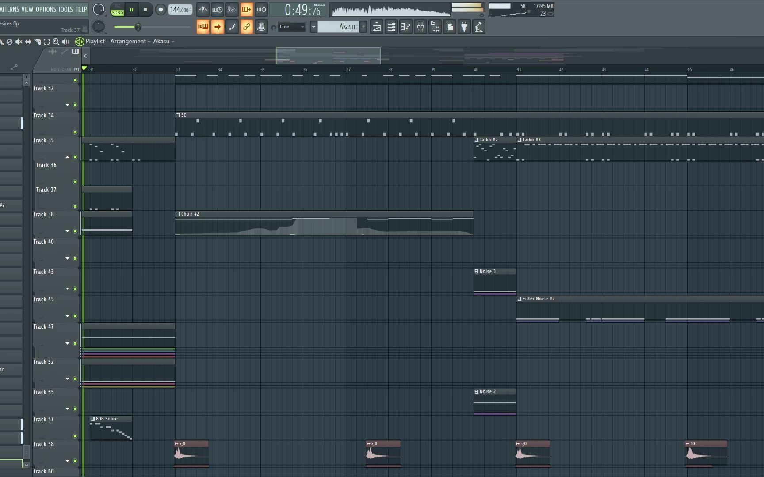Toggle blend recording overdub icon

tap(246, 9)
